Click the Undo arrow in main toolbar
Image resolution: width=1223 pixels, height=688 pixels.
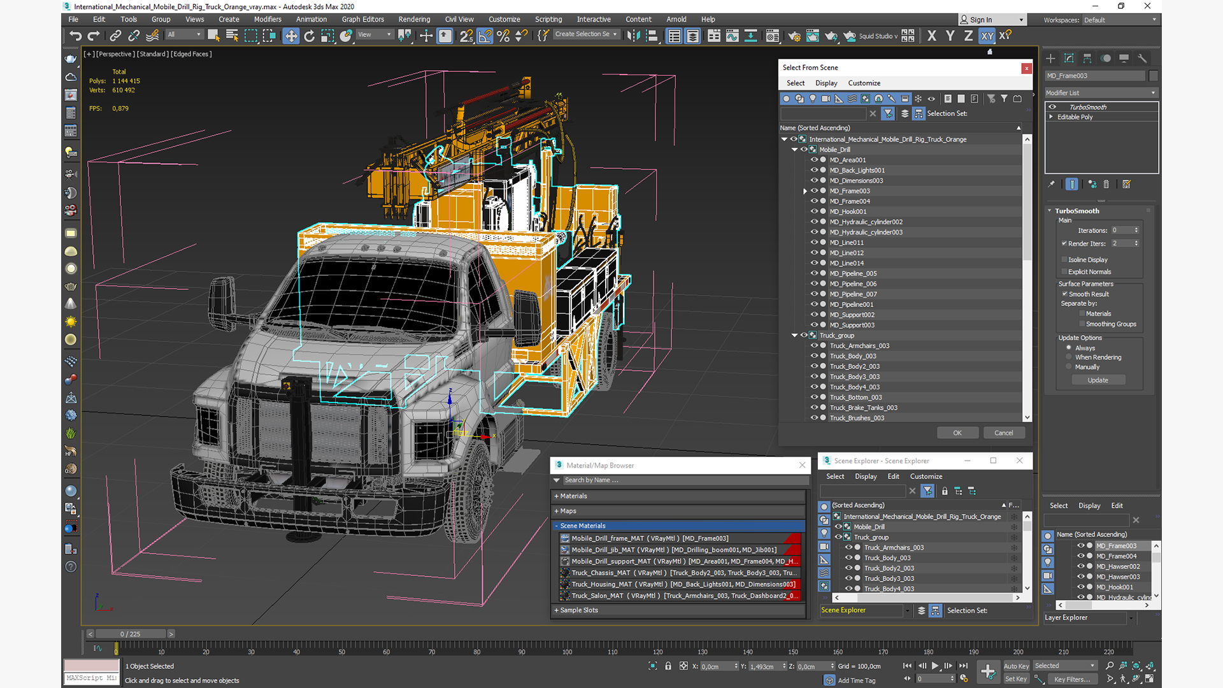[x=75, y=36]
